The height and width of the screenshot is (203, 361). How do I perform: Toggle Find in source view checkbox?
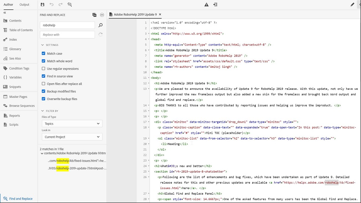43,76
